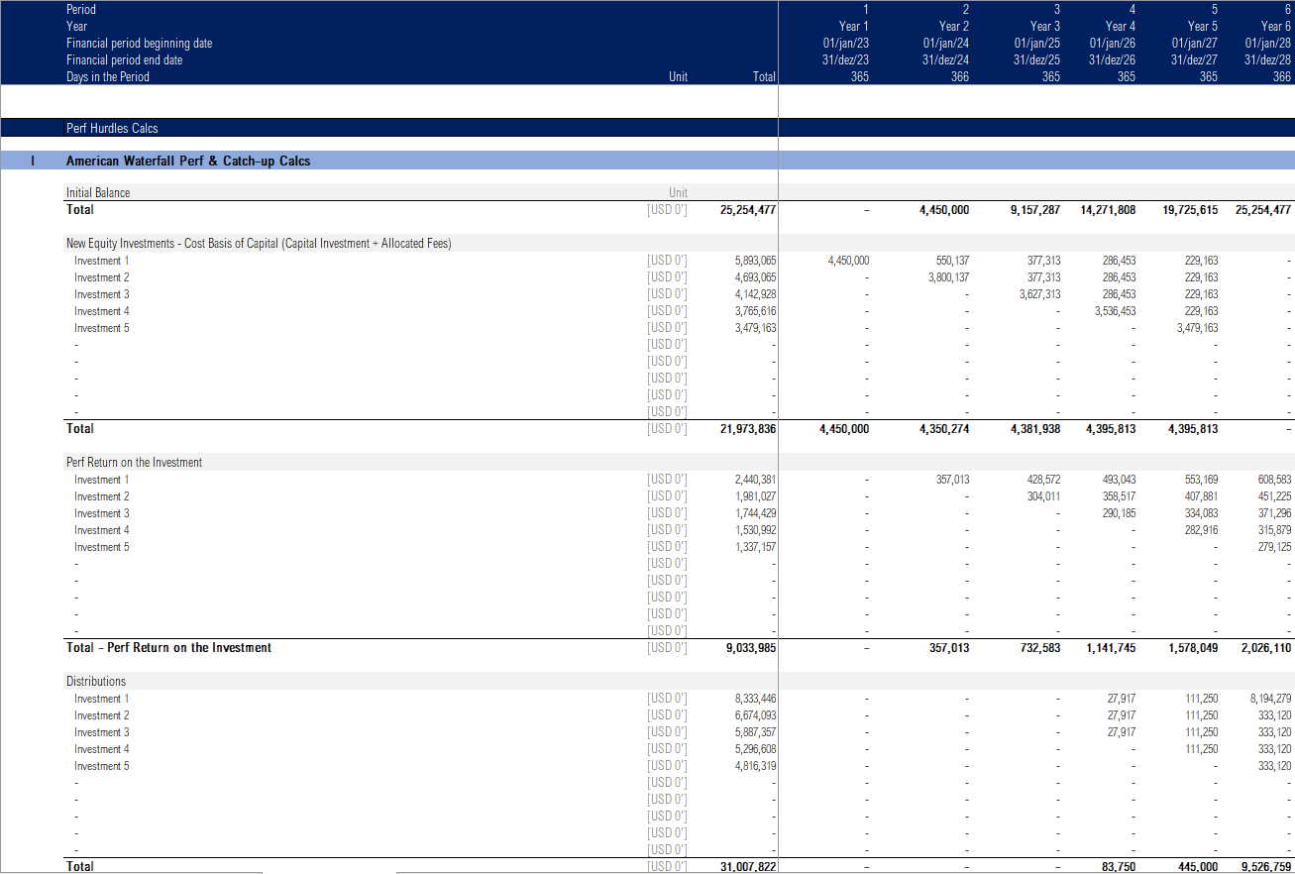Image resolution: width=1295 pixels, height=874 pixels.
Task: Select Investment 2 cost total 4,693,065
Action: click(x=755, y=277)
